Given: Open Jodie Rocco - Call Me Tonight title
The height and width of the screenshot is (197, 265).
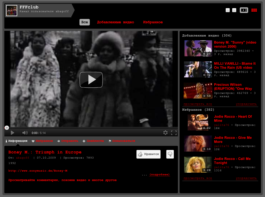Looking at the screenshot, I should point(232,161).
